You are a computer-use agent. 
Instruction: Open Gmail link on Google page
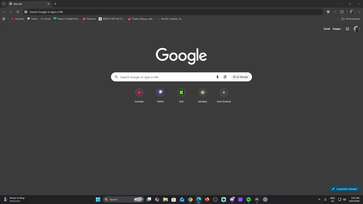[x=327, y=29]
